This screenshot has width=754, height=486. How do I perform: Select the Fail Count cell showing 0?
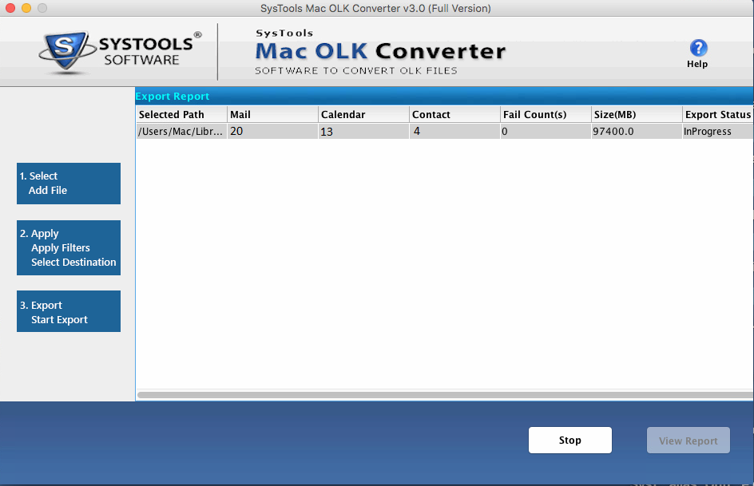point(546,131)
